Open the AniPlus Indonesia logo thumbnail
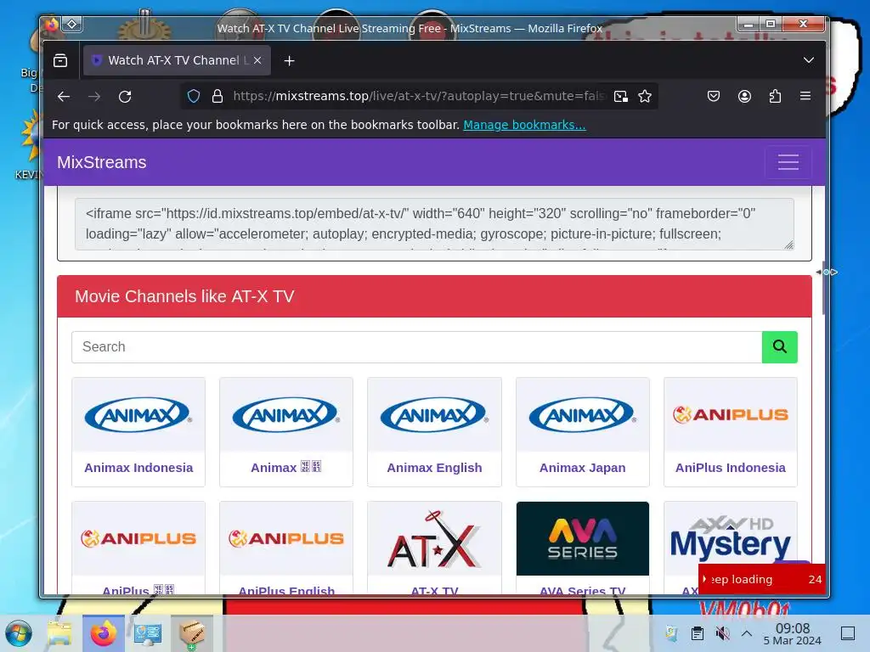The image size is (870, 652). 730,414
